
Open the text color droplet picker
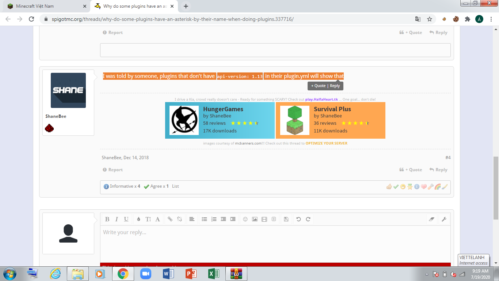pyautogui.click(x=138, y=219)
